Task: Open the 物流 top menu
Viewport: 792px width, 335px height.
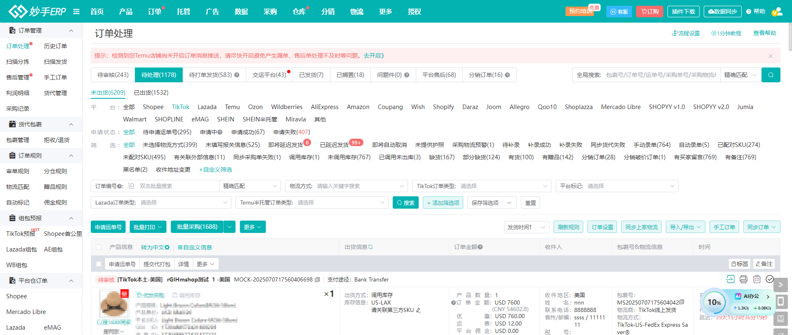Action: 357,12
